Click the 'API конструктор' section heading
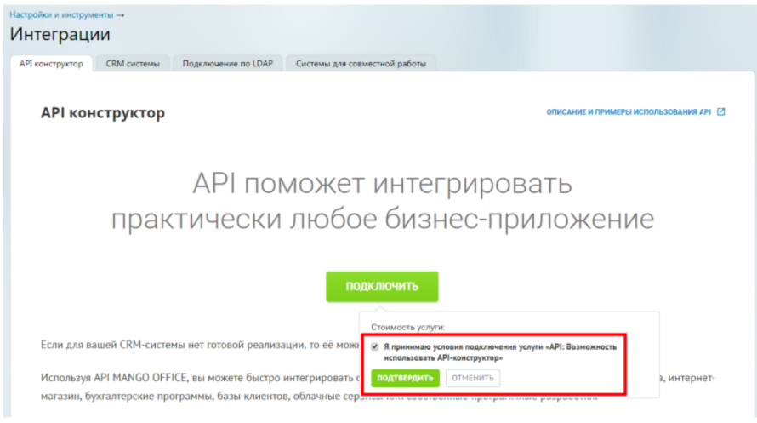Image resolution: width=757 pixels, height=423 pixels. [103, 113]
